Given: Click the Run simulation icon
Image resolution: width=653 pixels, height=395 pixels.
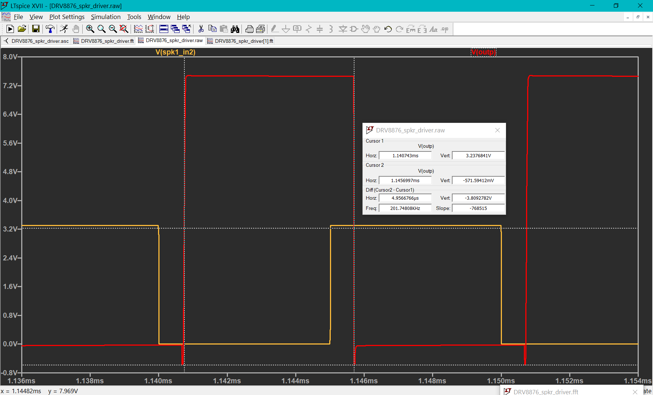Looking at the screenshot, I should pos(10,29).
